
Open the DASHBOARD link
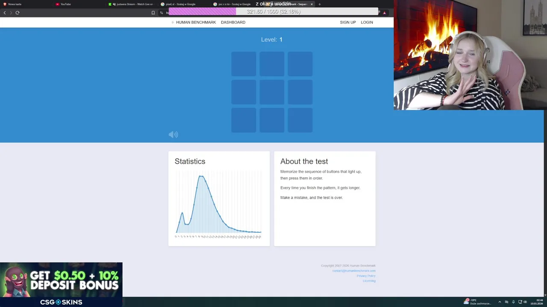tap(233, 22)
